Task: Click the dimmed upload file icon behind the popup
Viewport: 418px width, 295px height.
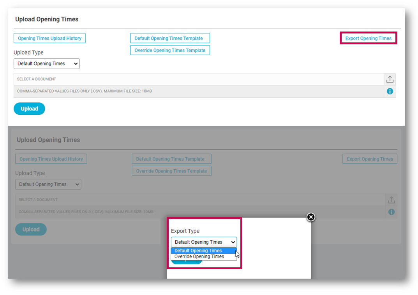Action: 391,200
